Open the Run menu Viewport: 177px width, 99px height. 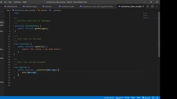pos(10,2)
